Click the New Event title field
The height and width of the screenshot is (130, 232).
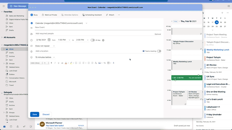tap(98, 27)
